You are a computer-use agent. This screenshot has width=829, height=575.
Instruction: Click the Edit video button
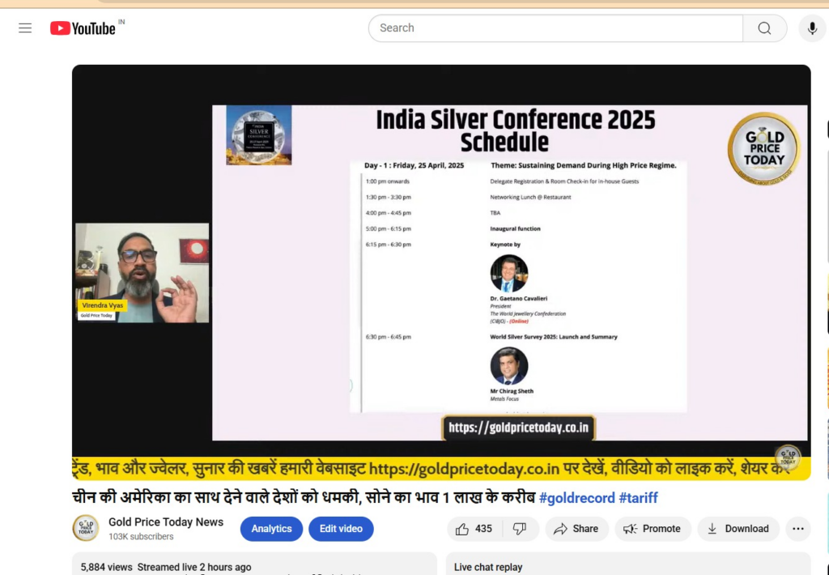(341, 529)
